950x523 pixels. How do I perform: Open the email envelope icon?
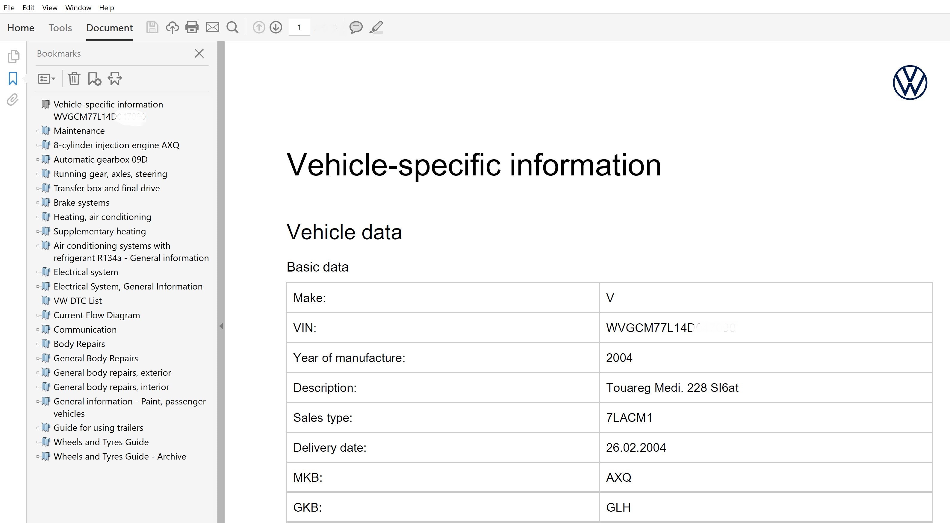pyautogui.click(x=212, y=27)
